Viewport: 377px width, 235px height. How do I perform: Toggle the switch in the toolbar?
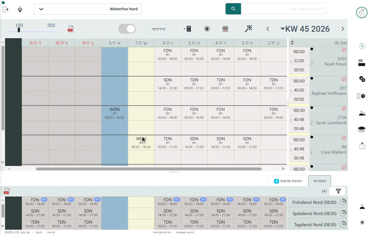click(127, 29)
